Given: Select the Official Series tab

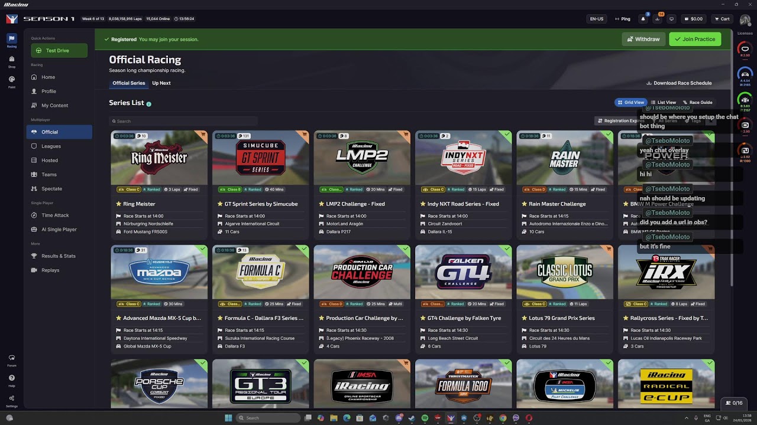Looking at the screenshot, I should [129, 83].
